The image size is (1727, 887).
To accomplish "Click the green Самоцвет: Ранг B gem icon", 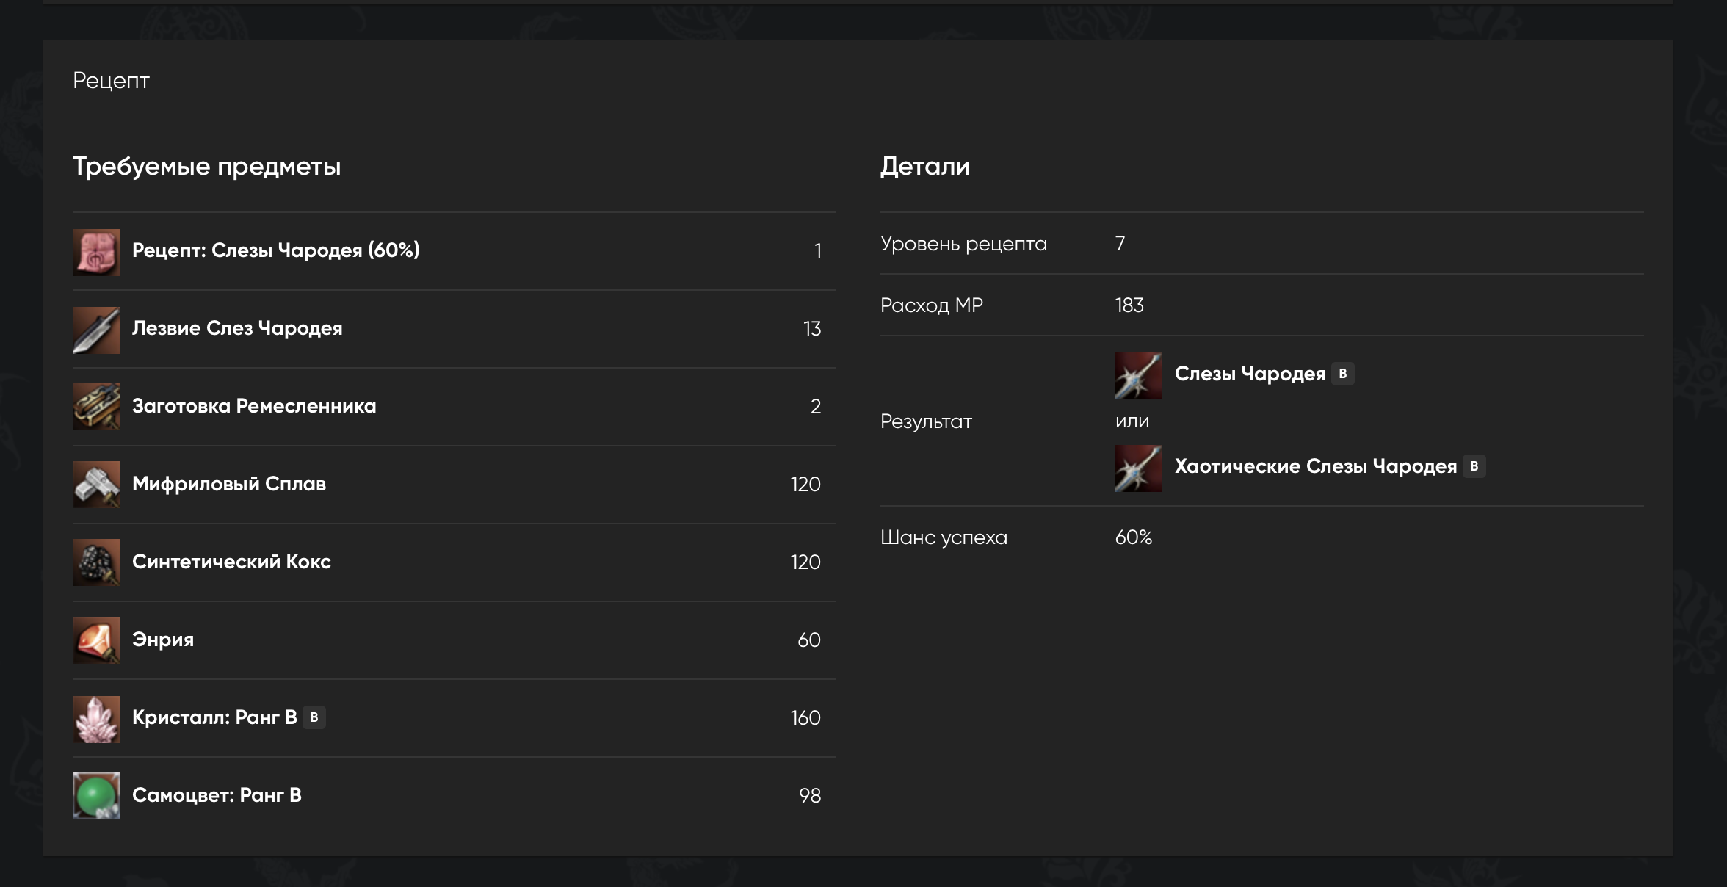I will [x=95, y=795].
